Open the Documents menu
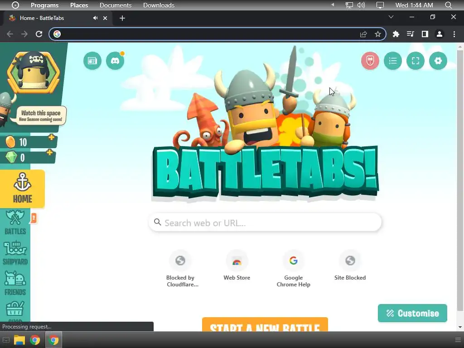The image size is (464, 348). 116,5
